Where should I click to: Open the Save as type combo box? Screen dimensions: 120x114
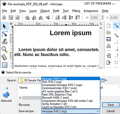click(x=71, y=111)
